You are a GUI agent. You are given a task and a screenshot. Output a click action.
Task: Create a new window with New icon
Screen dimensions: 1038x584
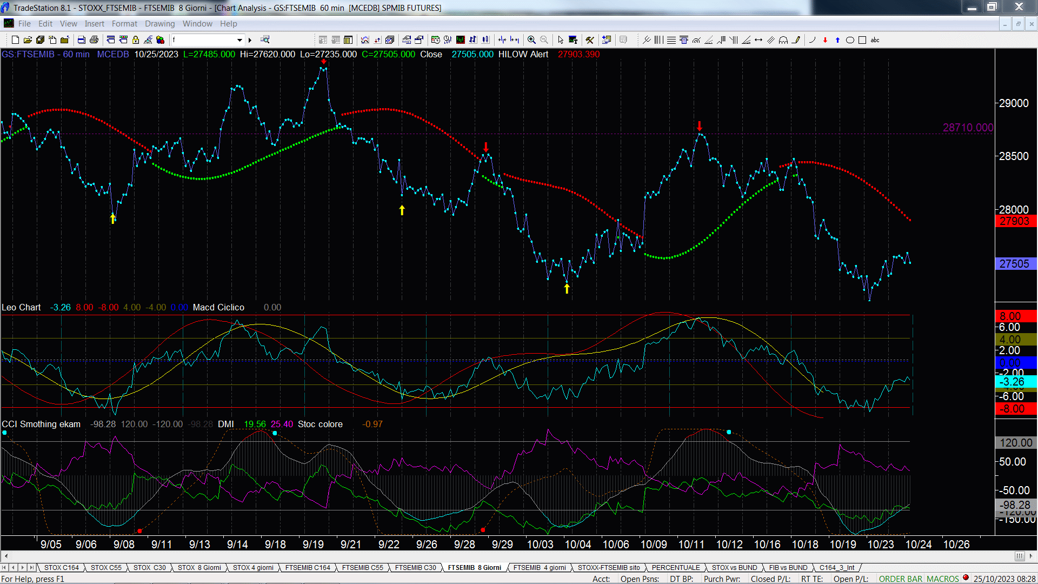coord(15,40)
